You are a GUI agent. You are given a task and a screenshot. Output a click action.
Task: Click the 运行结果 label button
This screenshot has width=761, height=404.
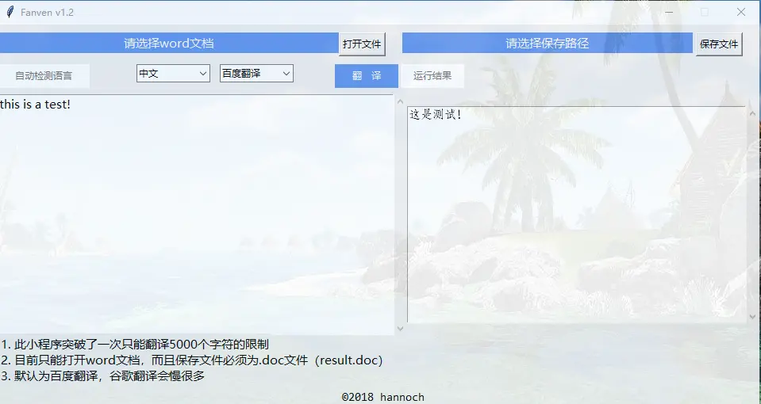432,75
